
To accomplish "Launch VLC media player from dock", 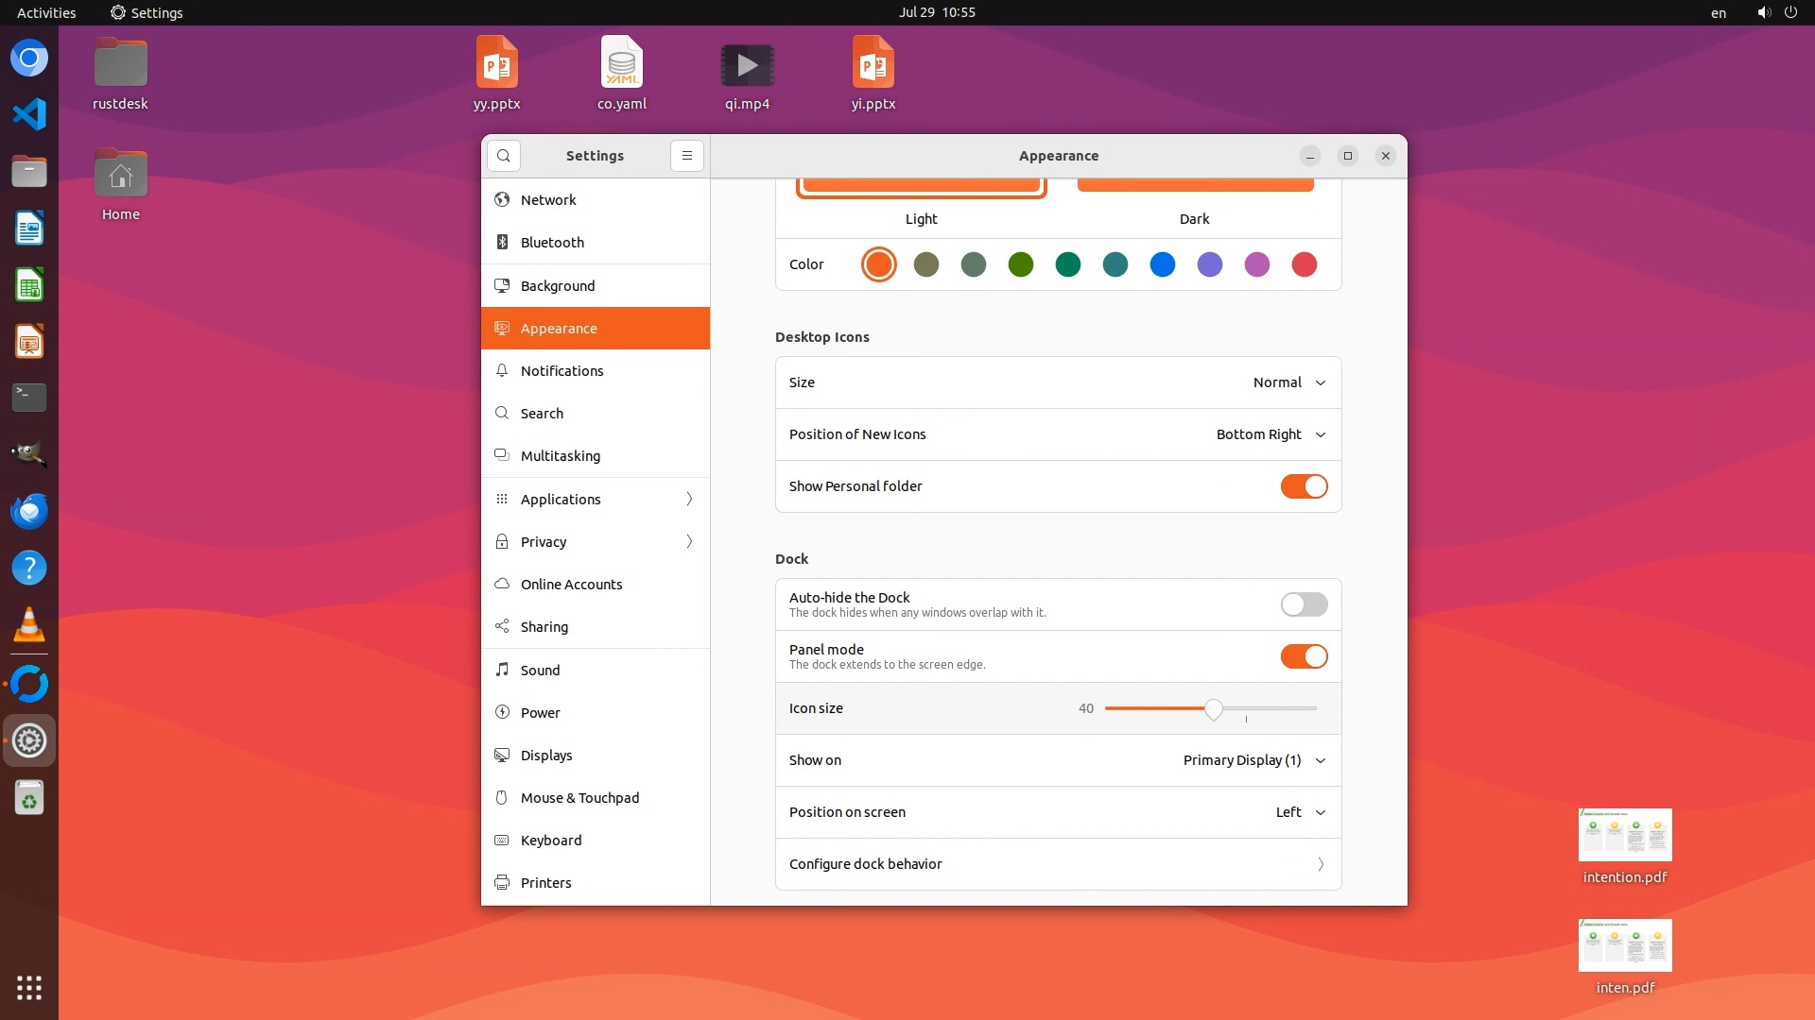I will click(29, 625).
